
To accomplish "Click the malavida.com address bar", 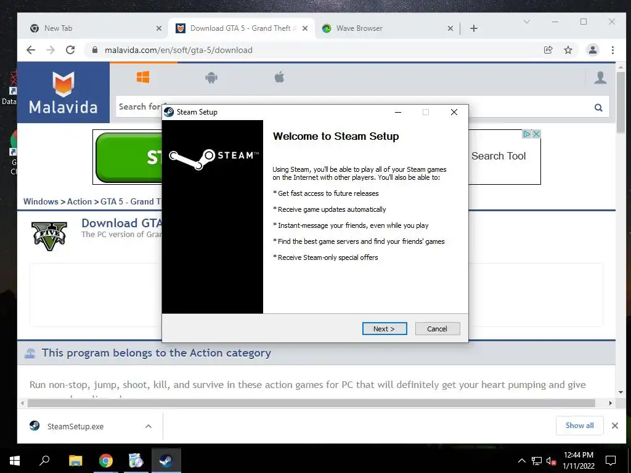I will click(x=314, y=50).
